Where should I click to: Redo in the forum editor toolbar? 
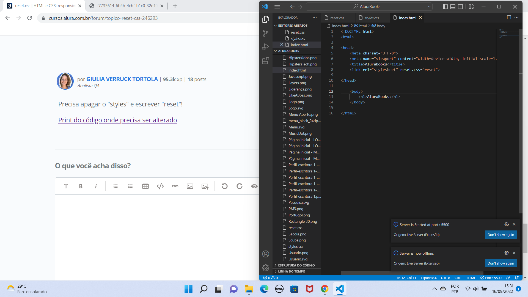[240, 186]
